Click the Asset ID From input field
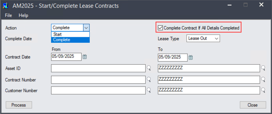This screenshot has height=114, width=272. pyautogui.click(x=98, y=68)
